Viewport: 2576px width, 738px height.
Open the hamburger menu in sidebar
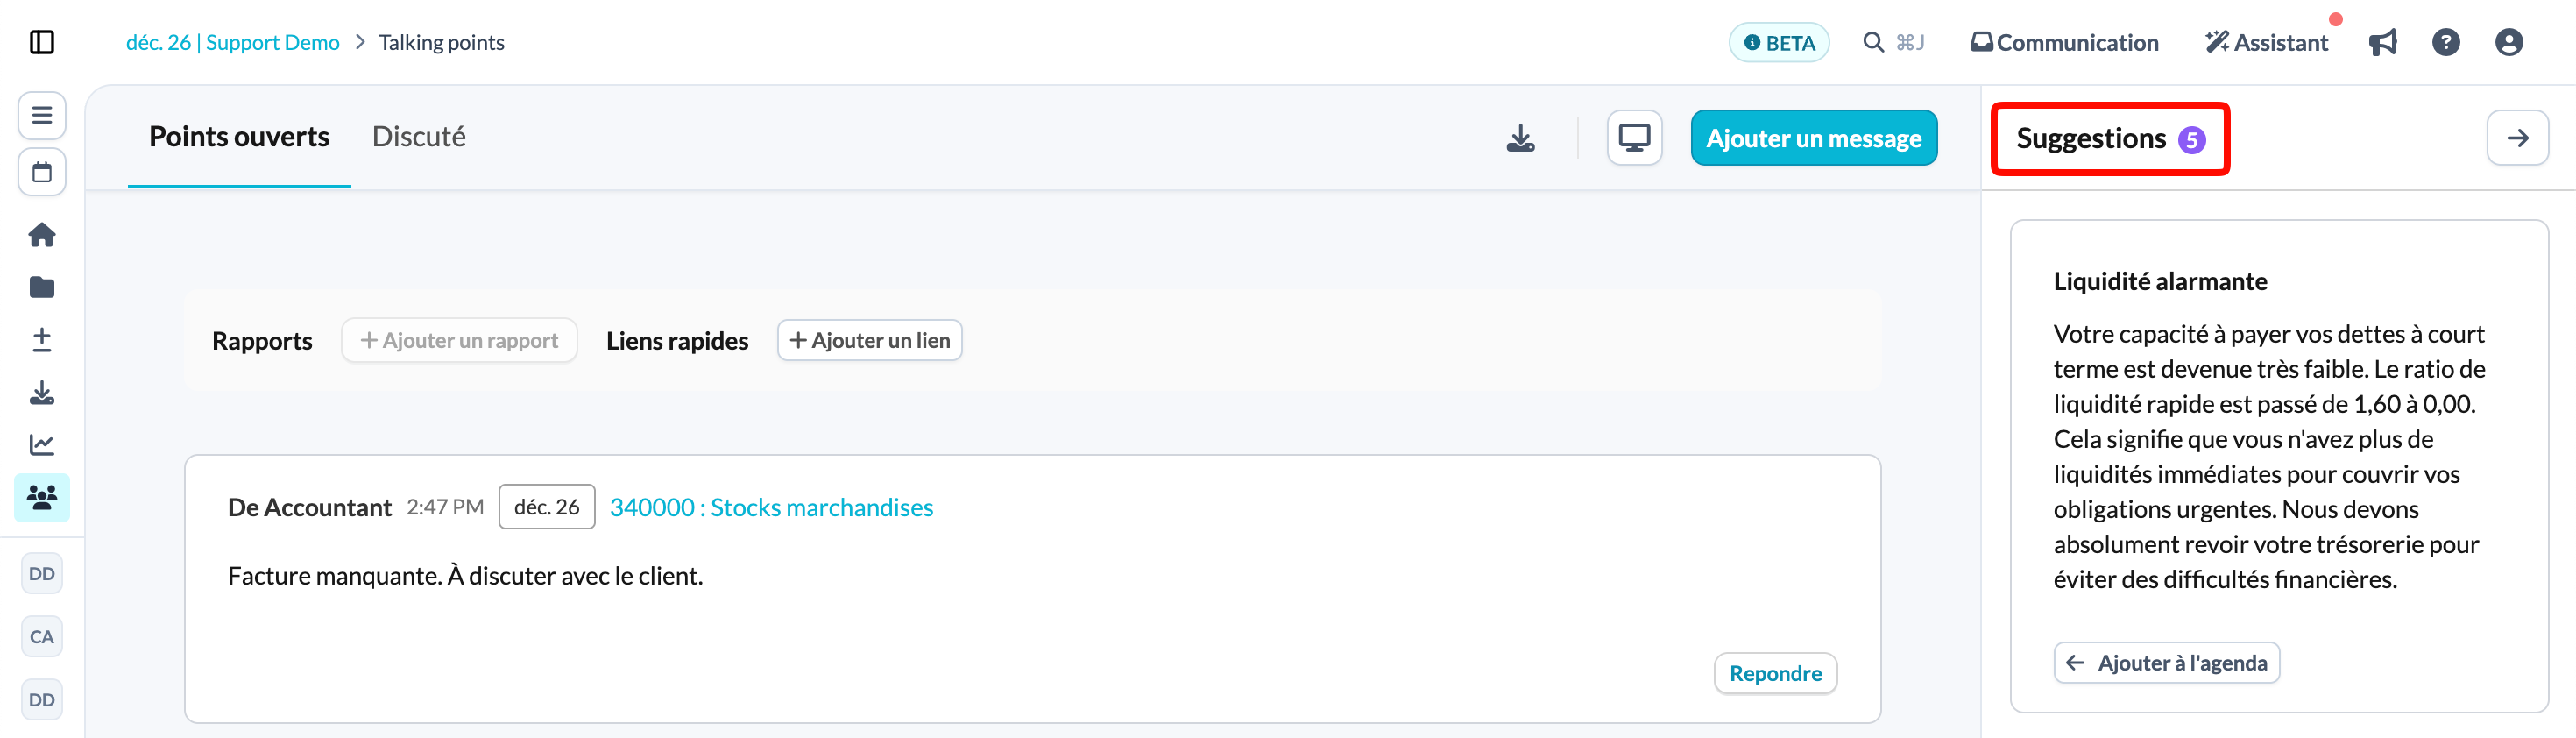42,115
